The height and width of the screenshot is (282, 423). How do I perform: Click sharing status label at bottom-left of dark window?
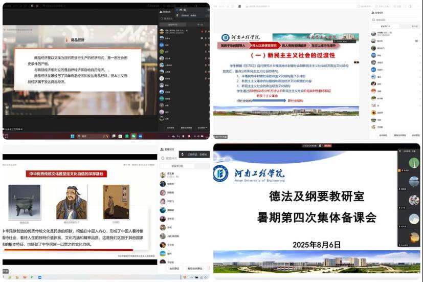(13, 129)
